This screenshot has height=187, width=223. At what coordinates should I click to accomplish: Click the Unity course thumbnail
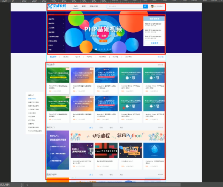[x=130, y=150]
